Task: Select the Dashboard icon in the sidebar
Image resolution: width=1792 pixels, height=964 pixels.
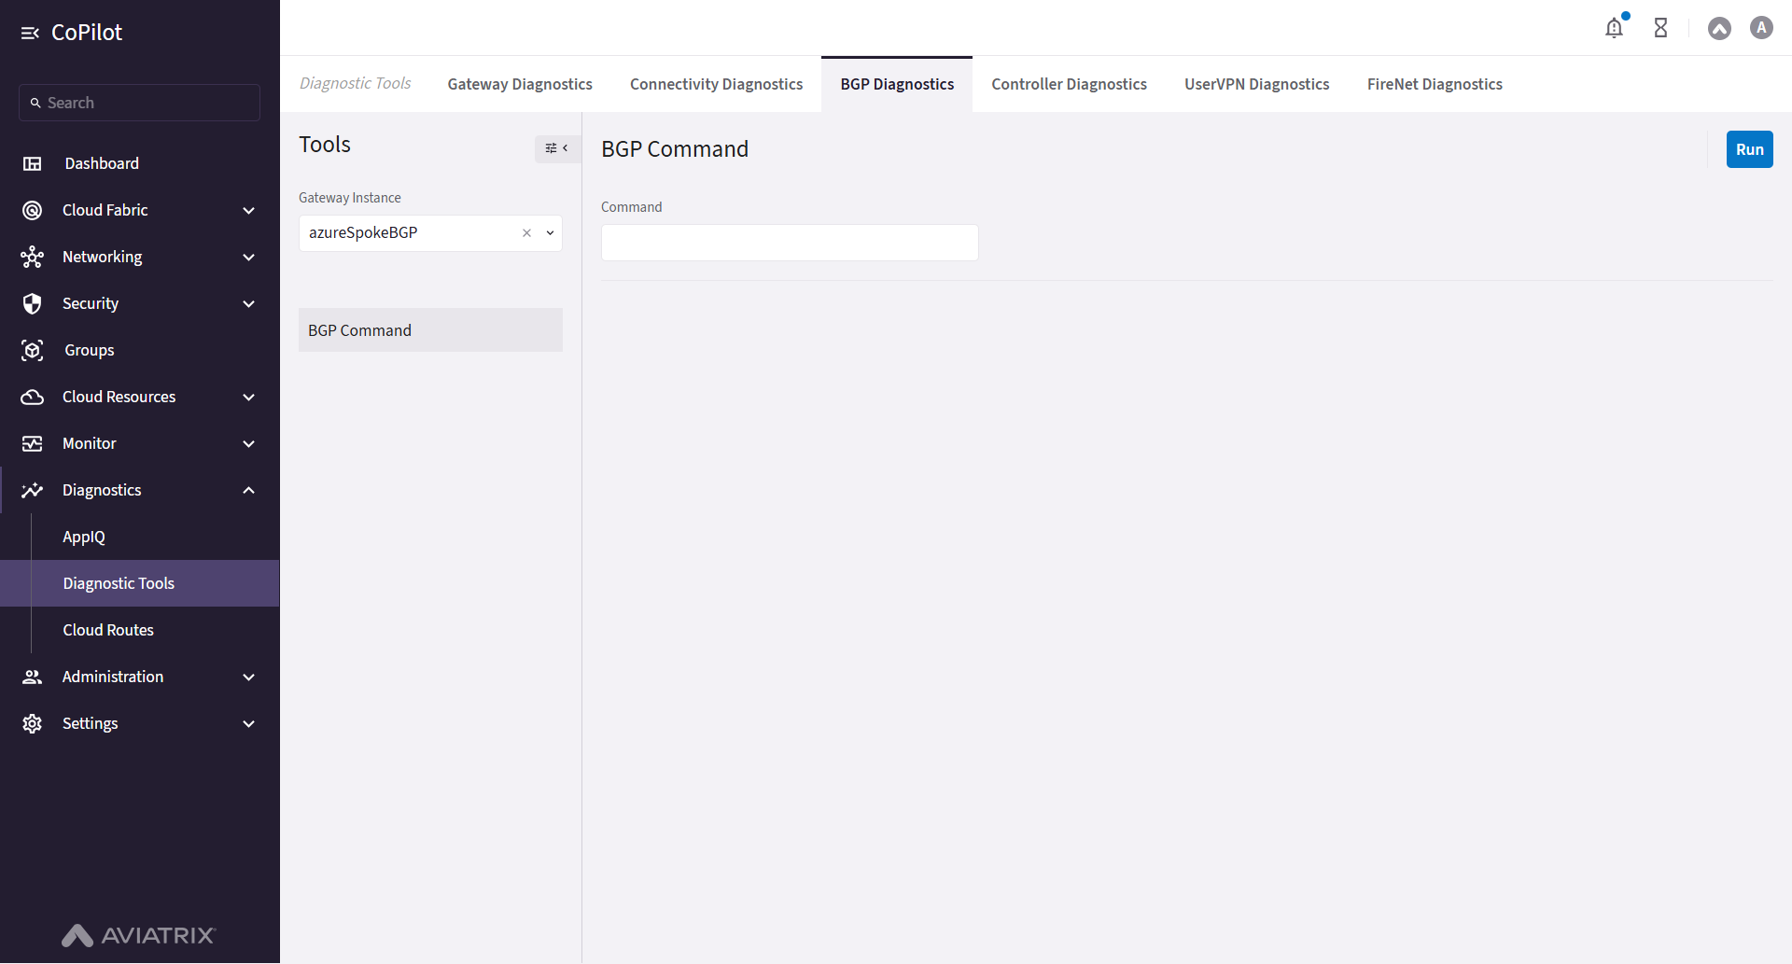Action: (33, 163)
